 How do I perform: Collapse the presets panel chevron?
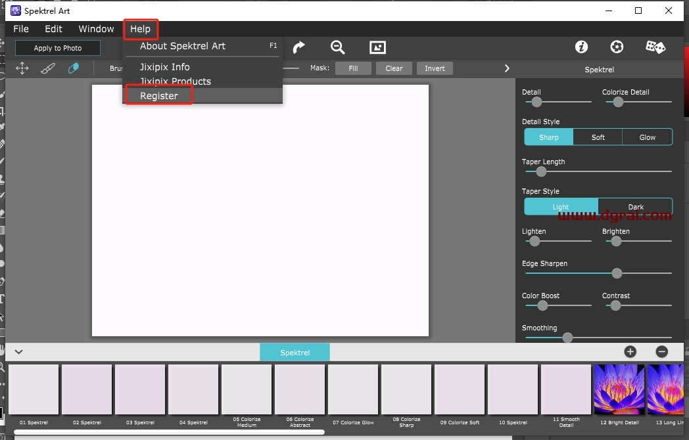pyautogui.click(x=18, y=352)
